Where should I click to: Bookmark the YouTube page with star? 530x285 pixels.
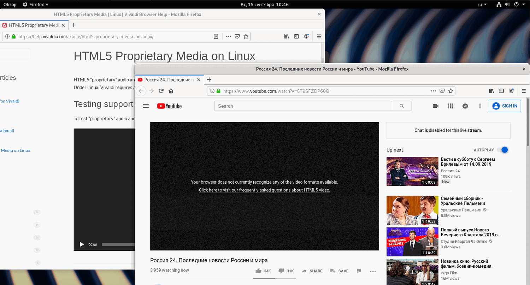point(450,91)
